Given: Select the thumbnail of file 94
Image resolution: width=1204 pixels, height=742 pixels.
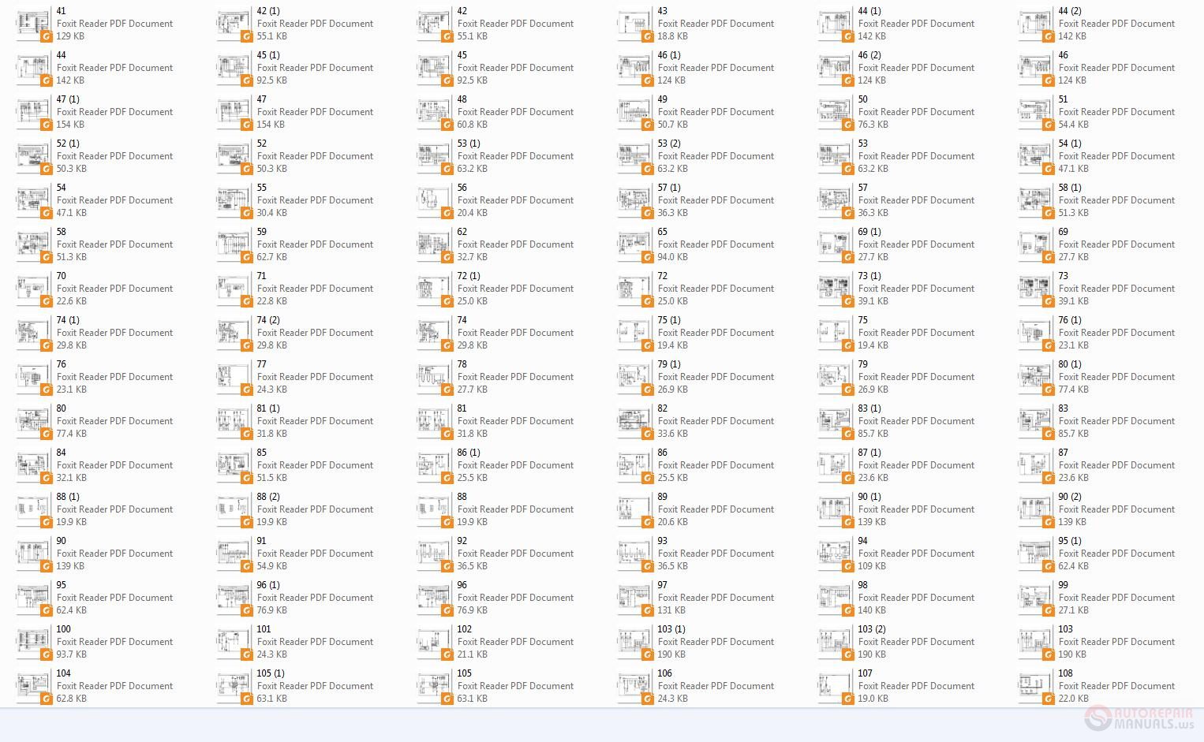Looking at the screenshot, I should click(835, 555).
